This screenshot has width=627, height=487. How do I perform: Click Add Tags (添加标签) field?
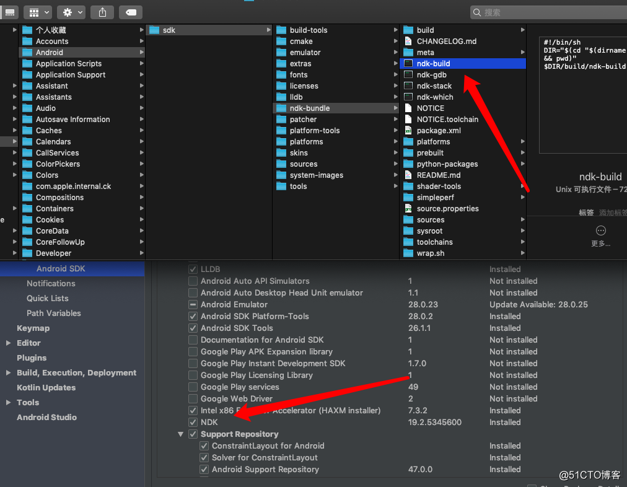tap(613, 213)
